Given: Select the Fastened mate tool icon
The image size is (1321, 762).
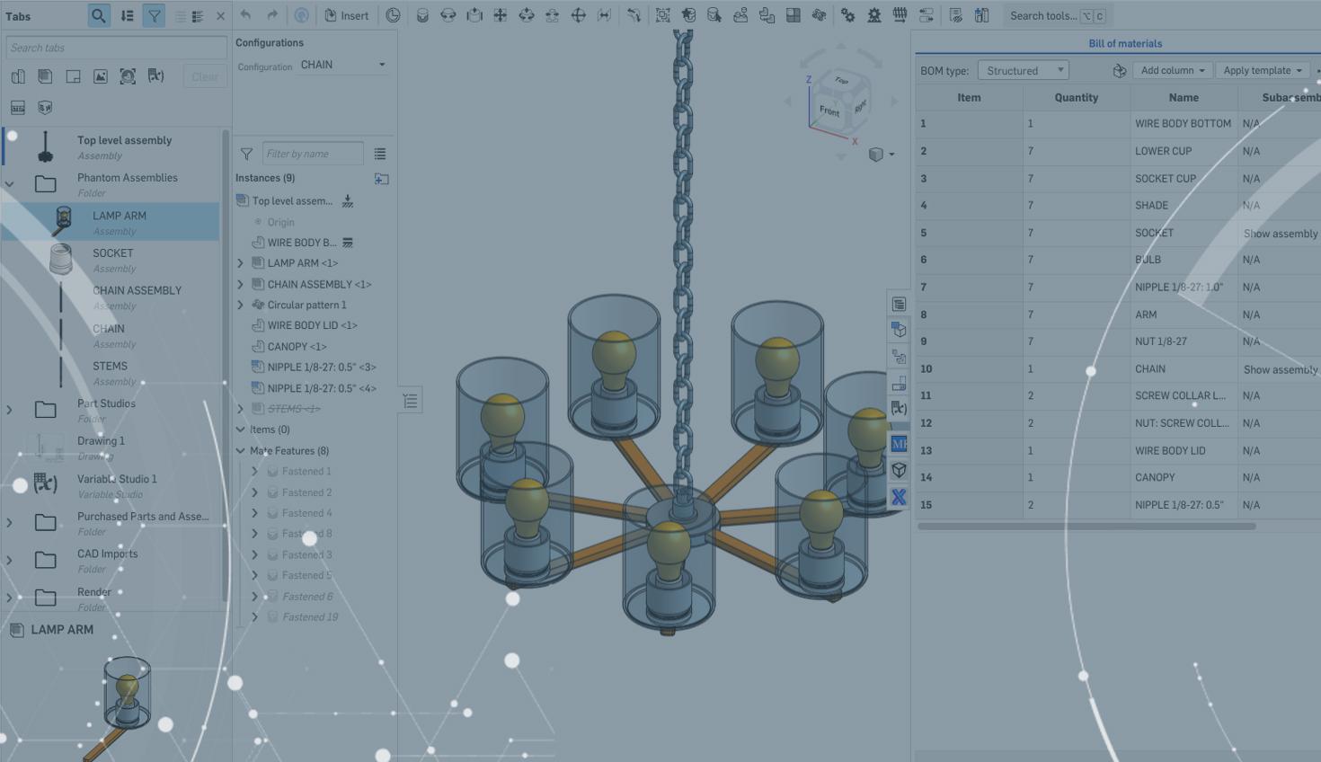Looking at the screenshot, I should (422, 15).
